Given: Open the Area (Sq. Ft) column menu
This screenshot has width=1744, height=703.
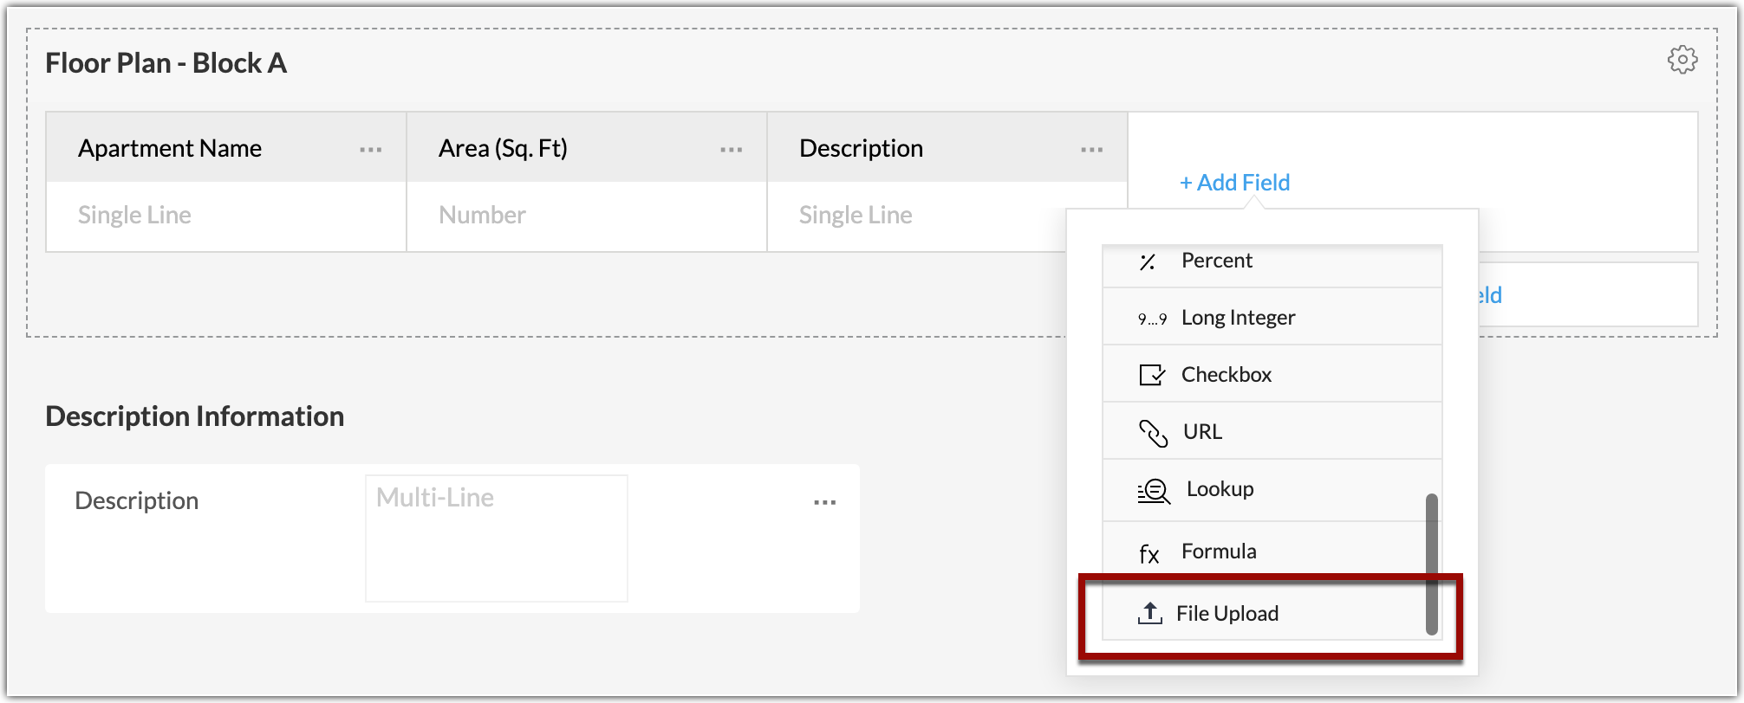Looking at the screenshot, I should click(x=730, y=149).
